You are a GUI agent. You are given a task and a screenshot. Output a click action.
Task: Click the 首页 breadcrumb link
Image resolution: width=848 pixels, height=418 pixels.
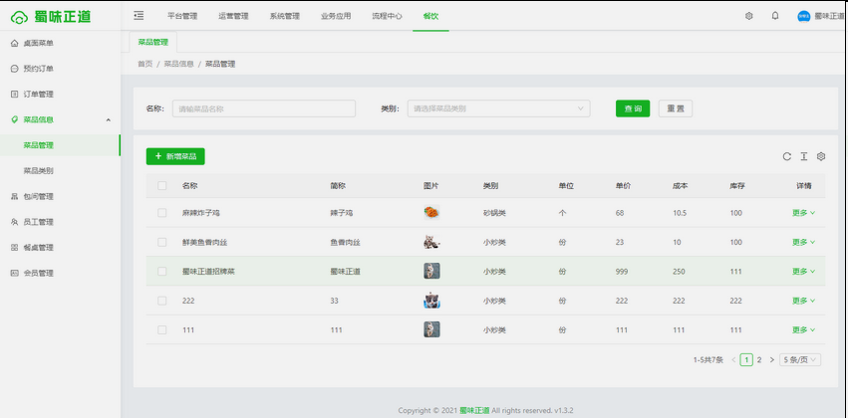[144, 64]
